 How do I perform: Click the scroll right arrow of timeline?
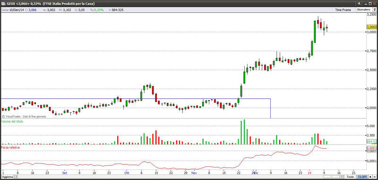341,177
